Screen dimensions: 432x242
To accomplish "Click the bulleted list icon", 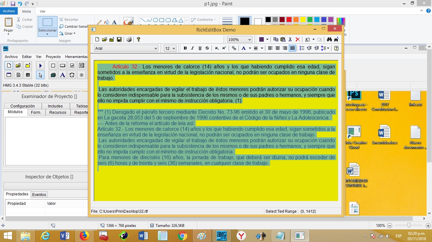I will point(302,48).
